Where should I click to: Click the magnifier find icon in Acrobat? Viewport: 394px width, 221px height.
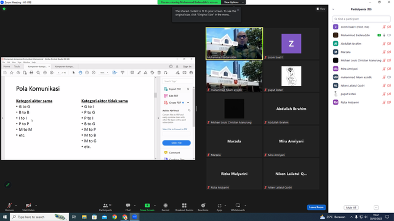[x=38, y=72]
